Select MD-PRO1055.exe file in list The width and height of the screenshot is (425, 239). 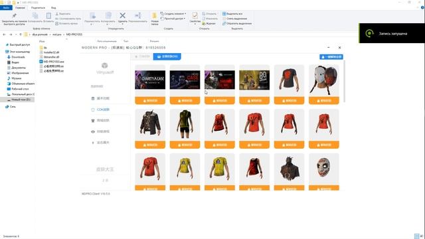52,62
